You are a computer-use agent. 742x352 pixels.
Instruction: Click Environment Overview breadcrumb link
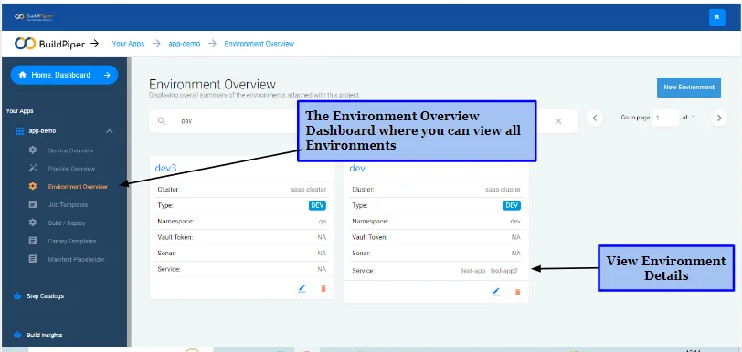click(259, 44)
